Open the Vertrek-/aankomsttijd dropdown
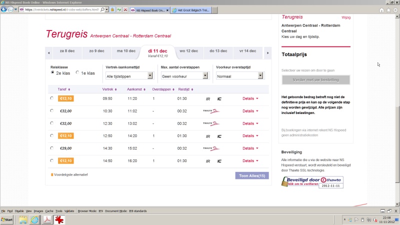This screenshot has height=225, width=400. click(129, 75)
